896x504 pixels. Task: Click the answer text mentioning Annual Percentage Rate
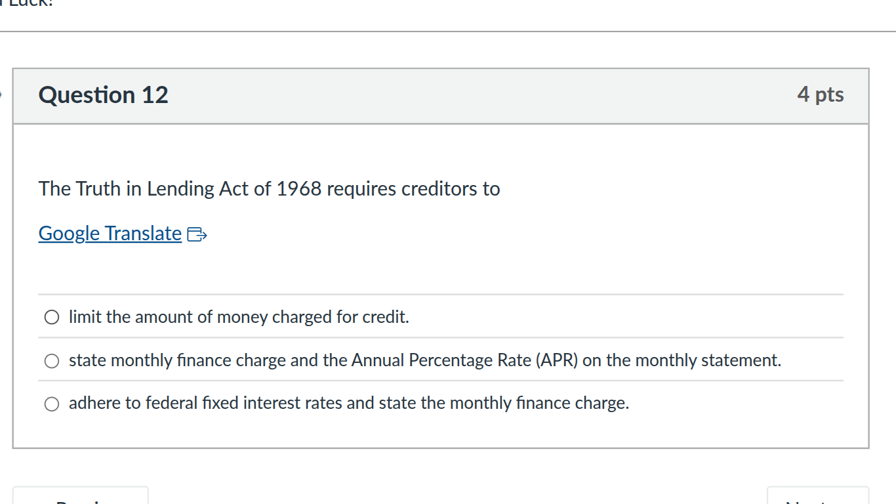coord(425,360)
